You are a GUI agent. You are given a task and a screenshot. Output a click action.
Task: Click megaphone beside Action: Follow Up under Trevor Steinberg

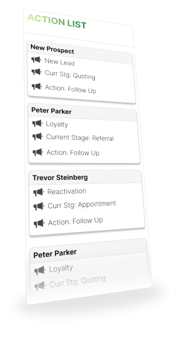(39, 224)
